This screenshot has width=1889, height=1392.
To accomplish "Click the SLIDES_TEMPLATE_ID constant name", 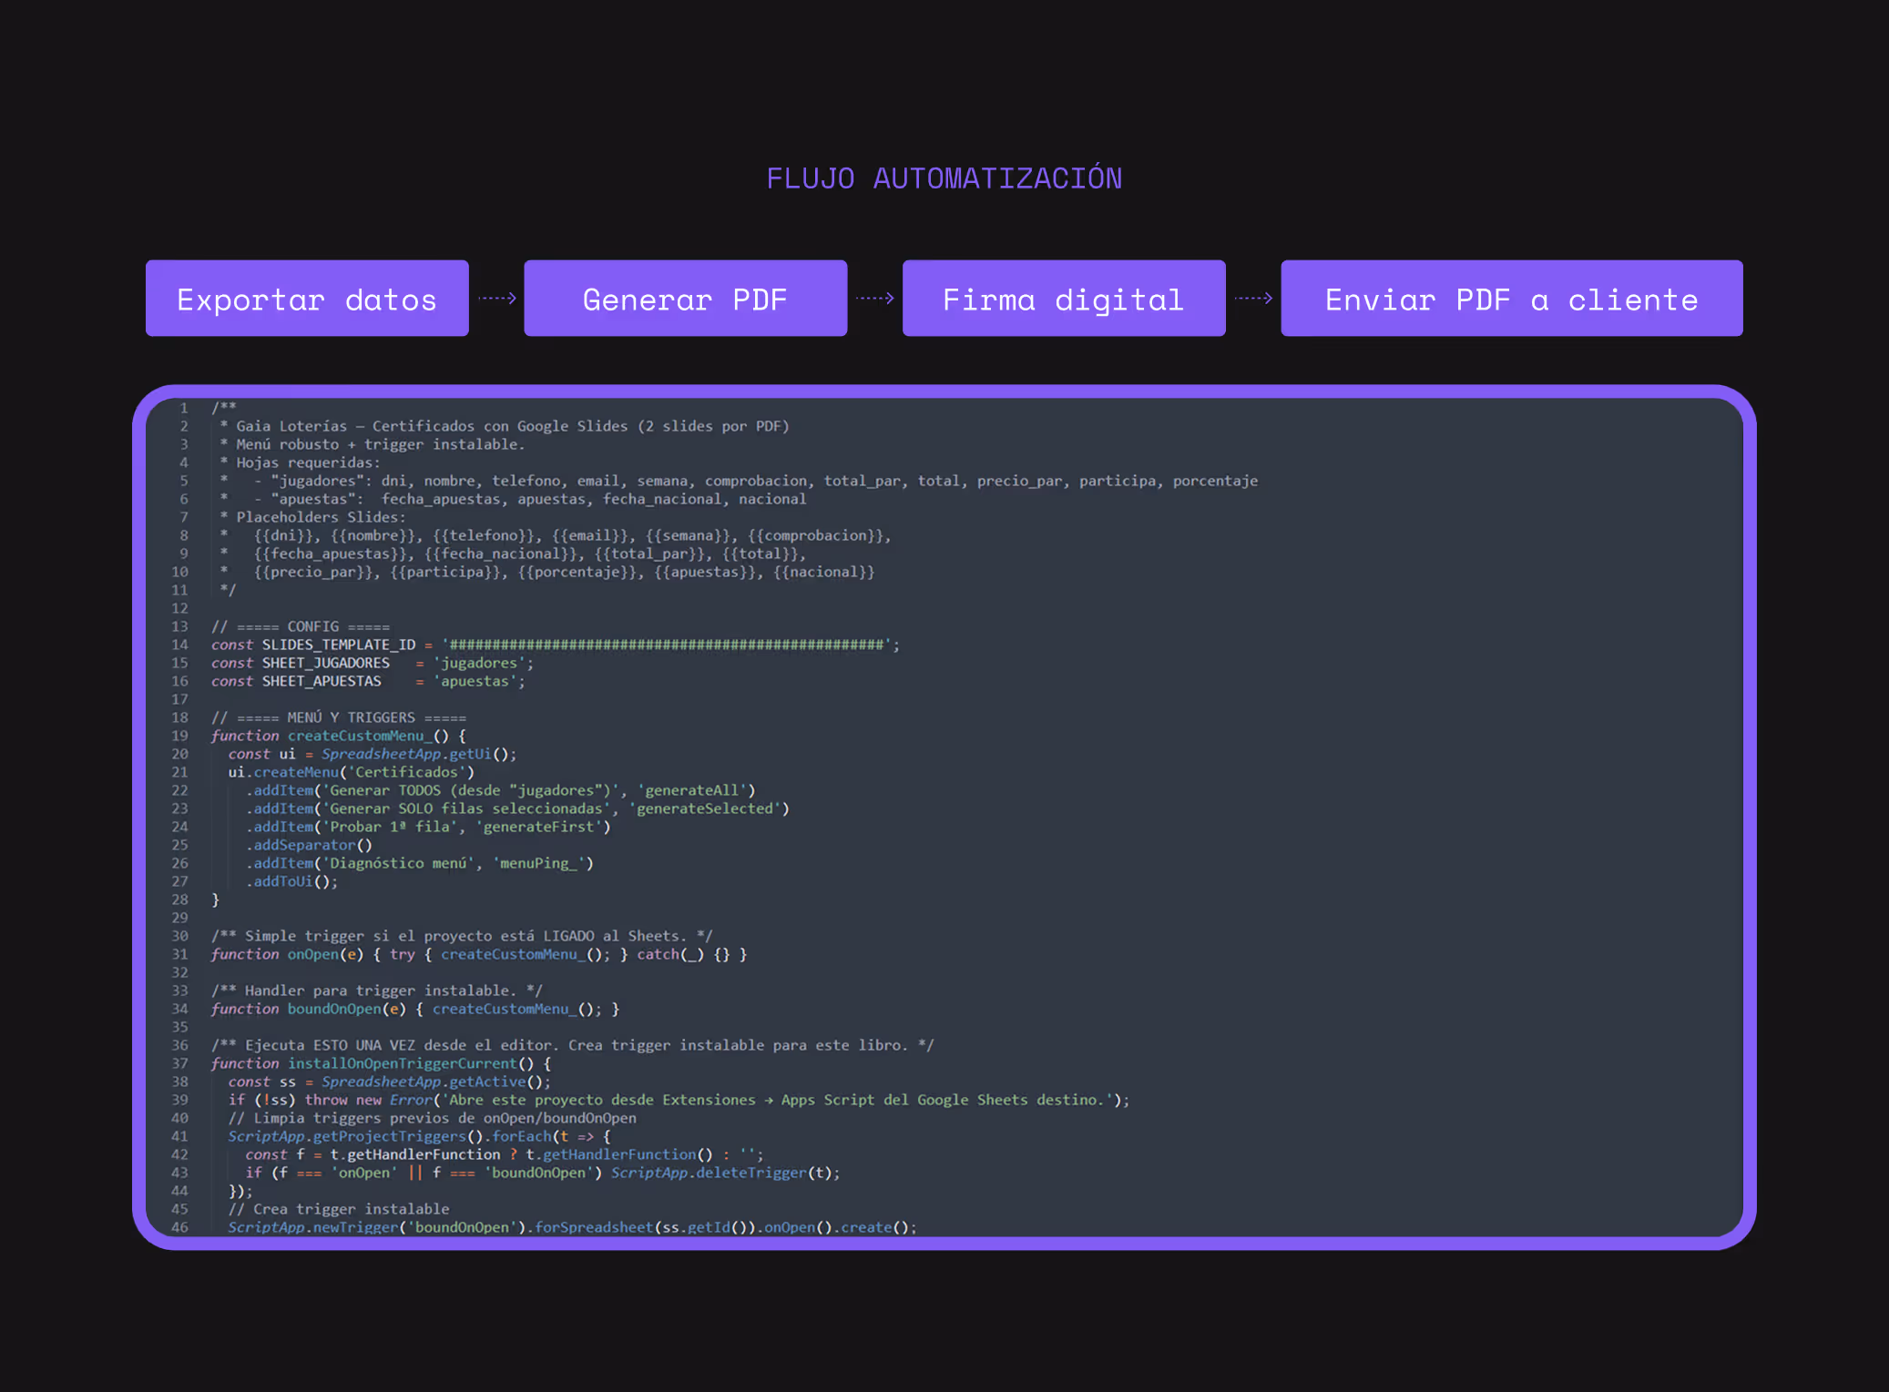I will 338,645.
